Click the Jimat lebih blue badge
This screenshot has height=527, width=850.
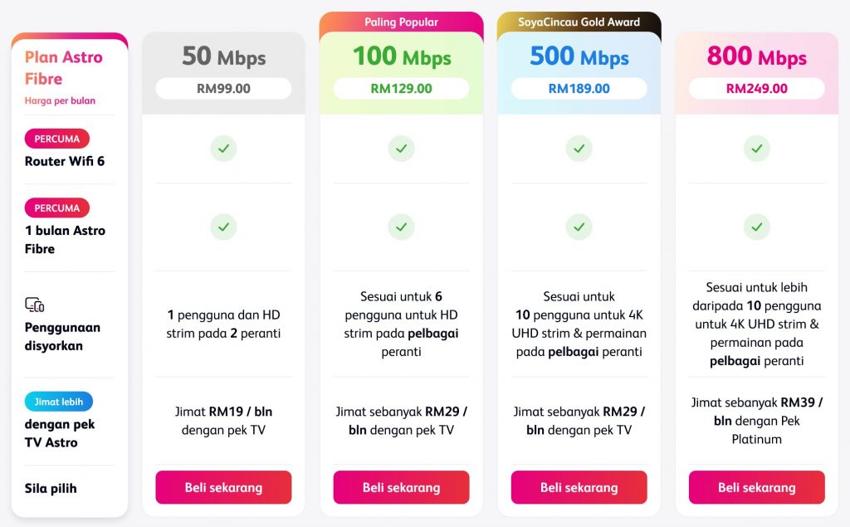tap(59, 402)
